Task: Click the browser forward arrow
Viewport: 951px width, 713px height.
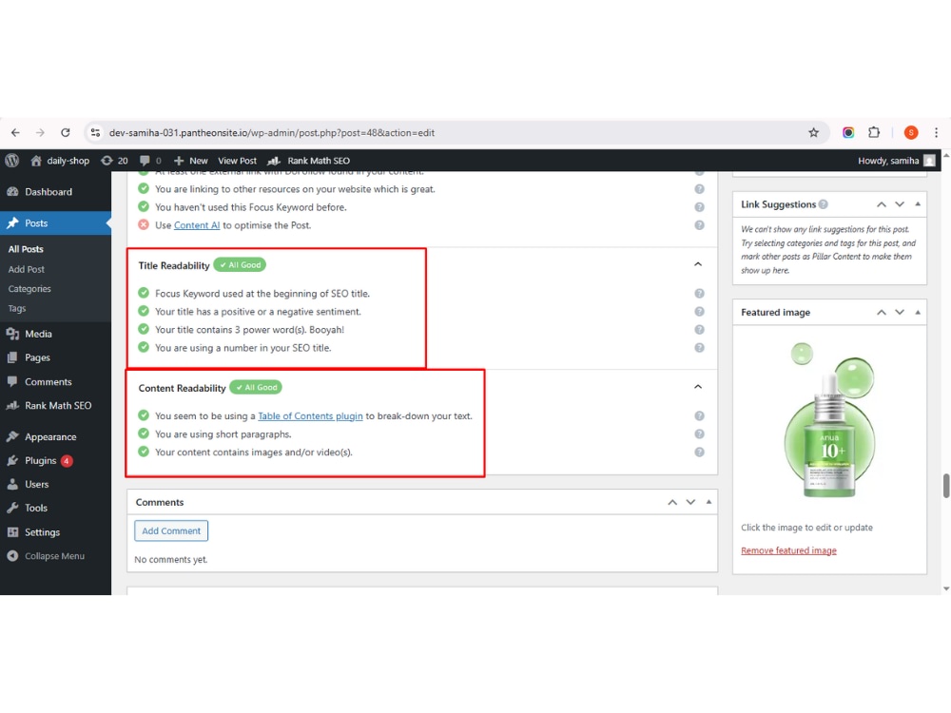Action: coord(40,132)
